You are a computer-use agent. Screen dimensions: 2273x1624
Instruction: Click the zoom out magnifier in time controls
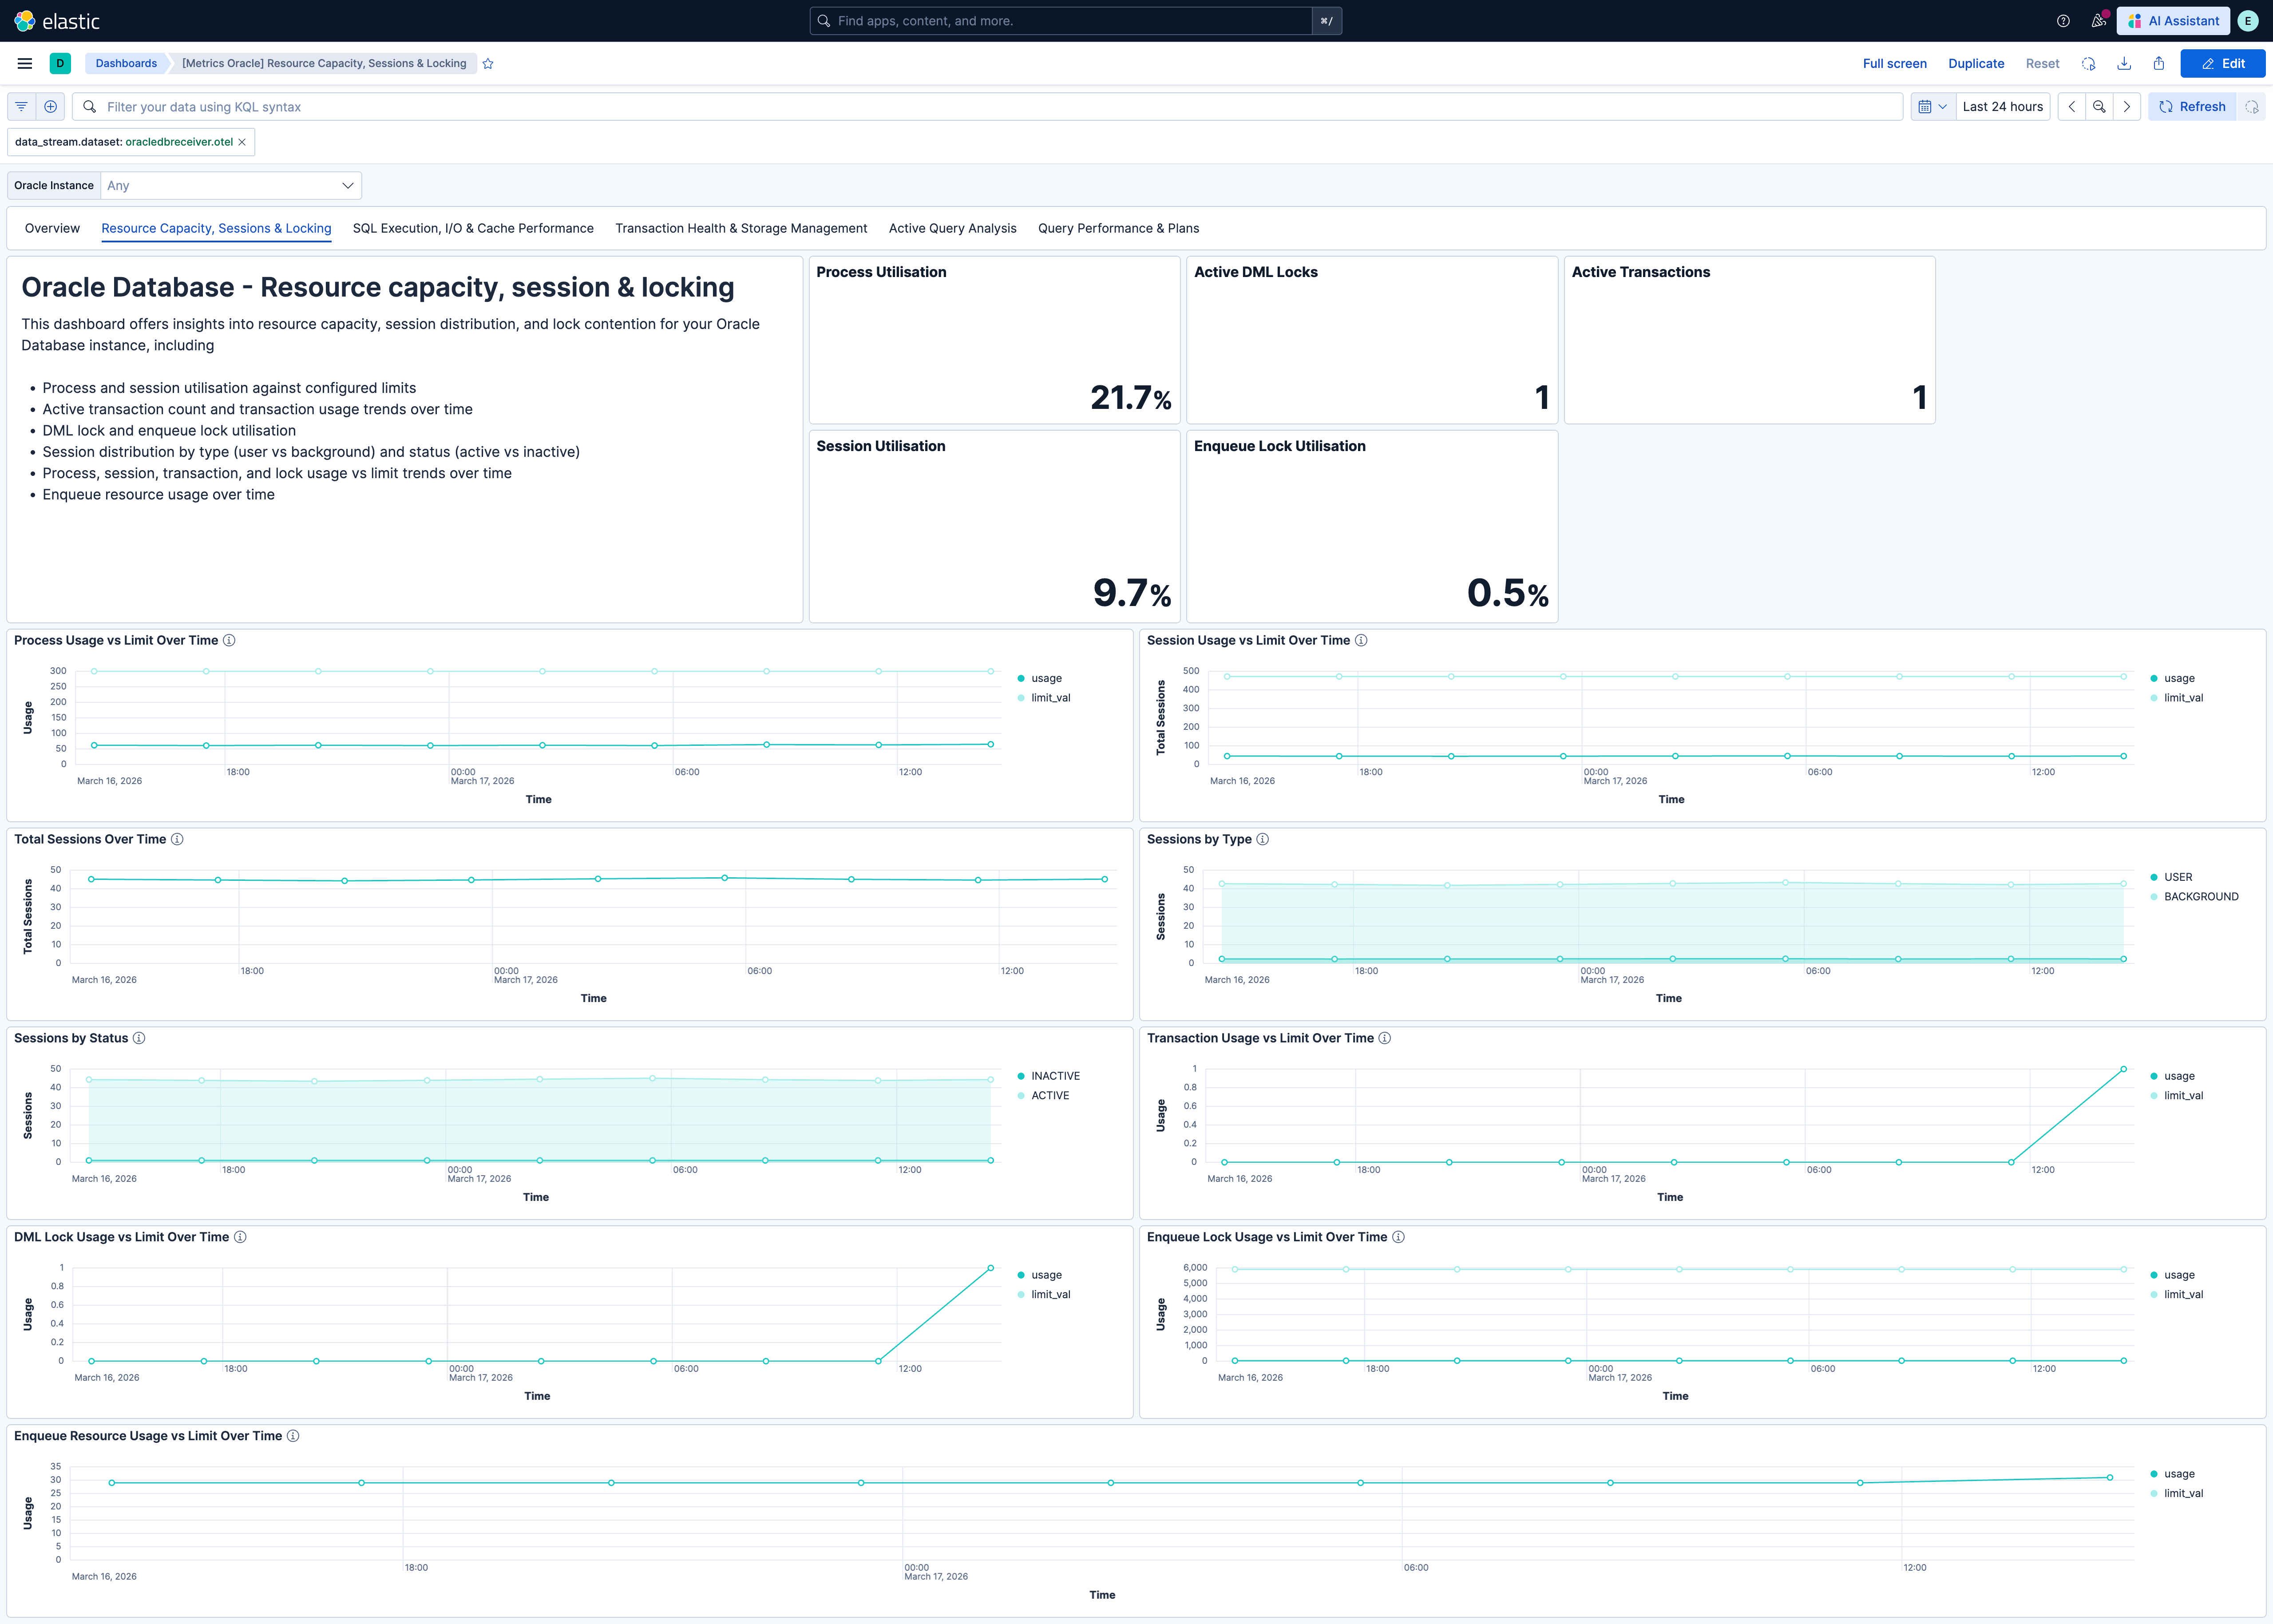click(x=2099, y=106)
